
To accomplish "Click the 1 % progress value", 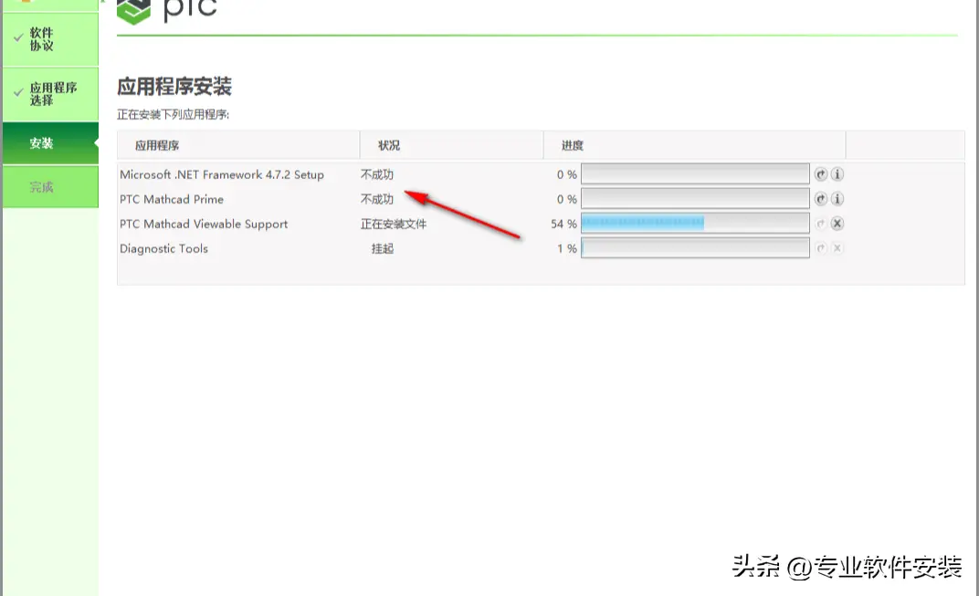I will pos(567,248).
